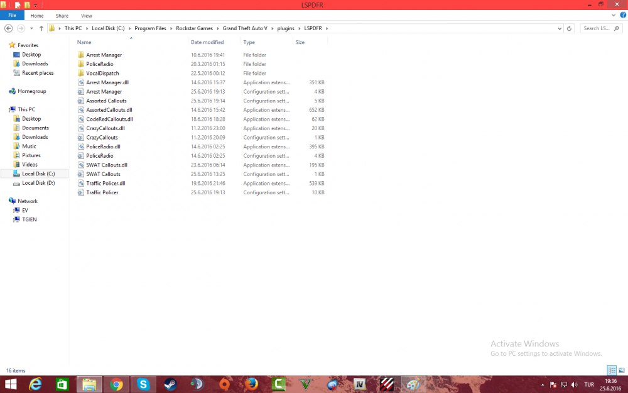The width and height of the screenshot is (628, 393).
Task: Switch to large icons view layout
Action: pos(622,370)
